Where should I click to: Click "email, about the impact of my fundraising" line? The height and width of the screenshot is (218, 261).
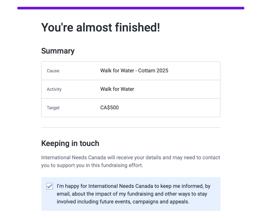tap(132, 194)
